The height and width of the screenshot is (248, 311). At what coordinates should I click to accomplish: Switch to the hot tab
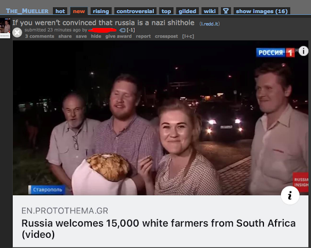(60, 11)
